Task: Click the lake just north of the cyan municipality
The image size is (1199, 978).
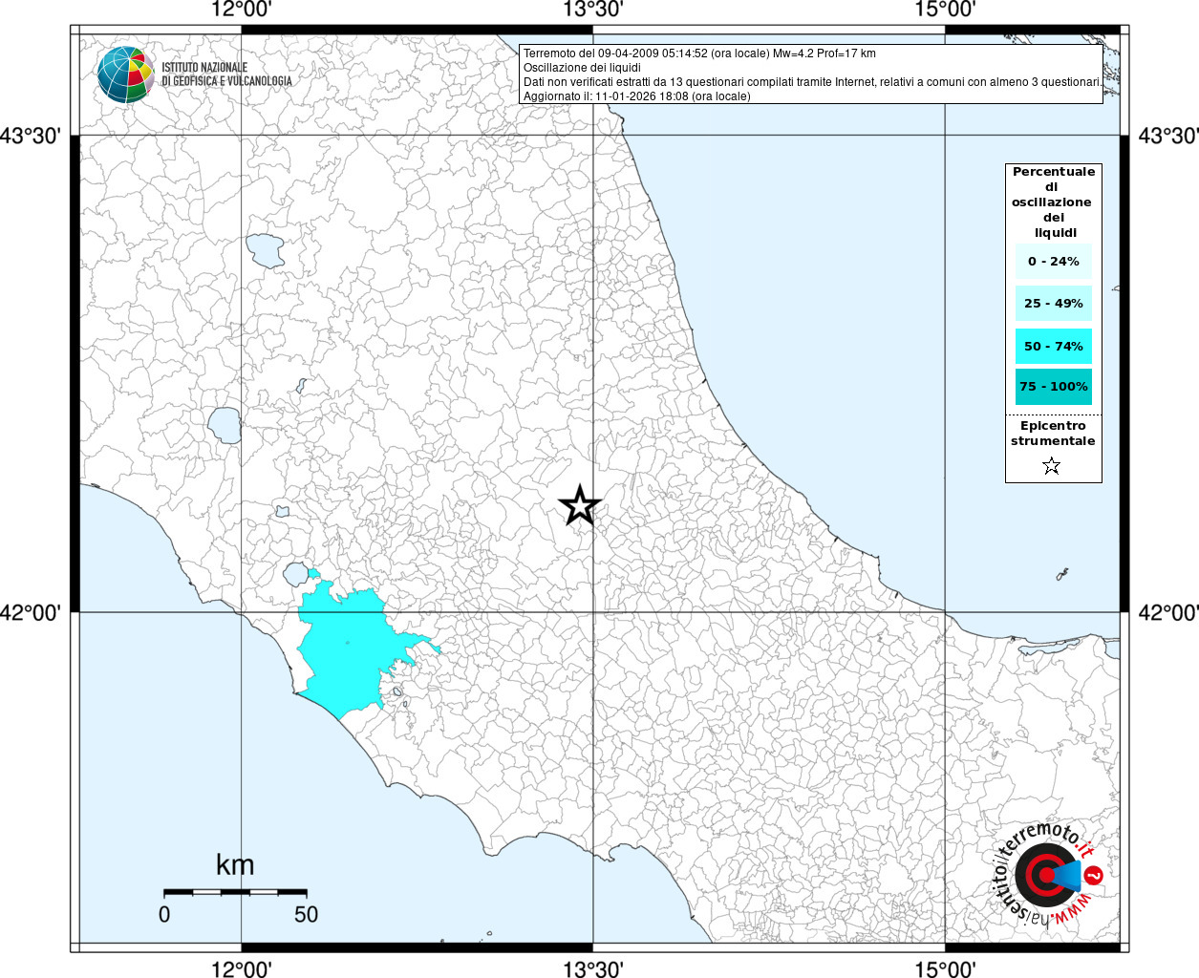Action: tap(297, 574)
